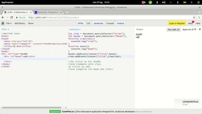Open the File dropdown menu
This screenshot has width=202, height=114.
click(x=9, y=23)
